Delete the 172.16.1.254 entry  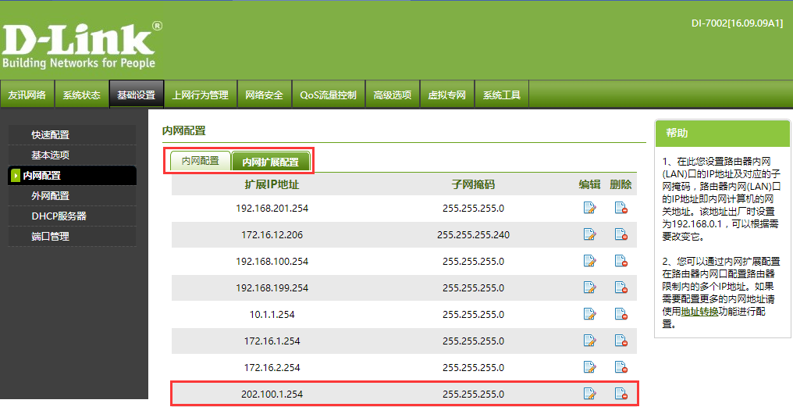tap(621, 341)
